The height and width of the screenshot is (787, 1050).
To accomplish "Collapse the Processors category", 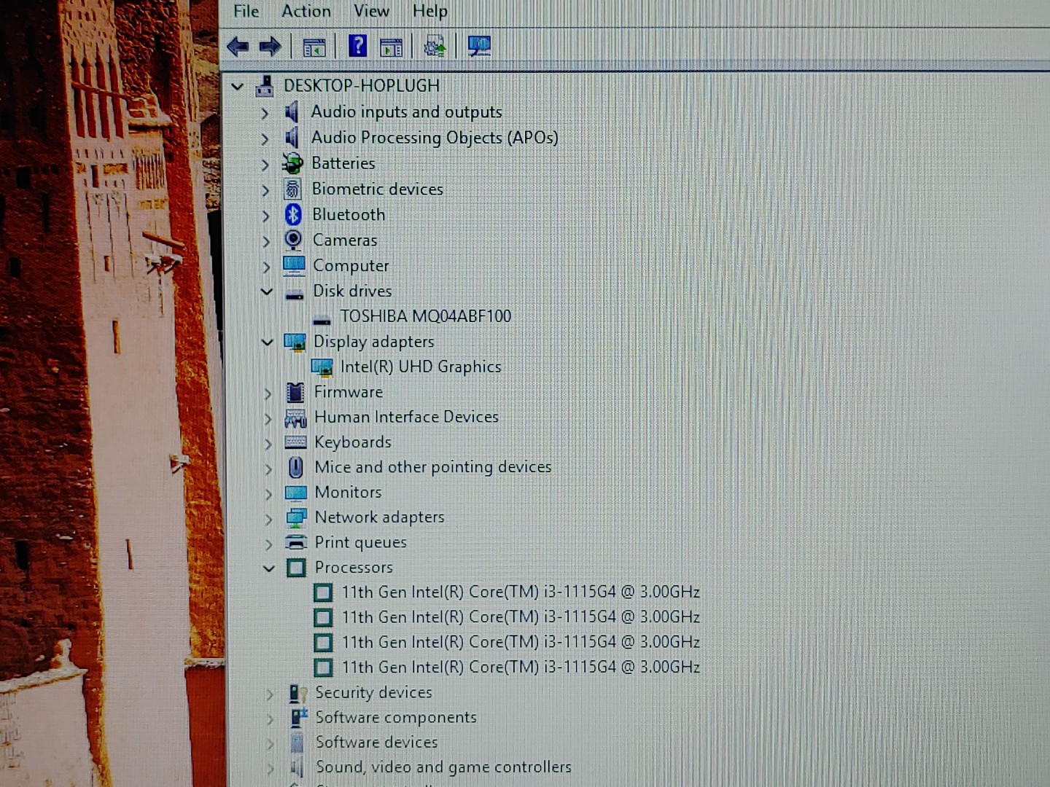I will click(269, 568).
